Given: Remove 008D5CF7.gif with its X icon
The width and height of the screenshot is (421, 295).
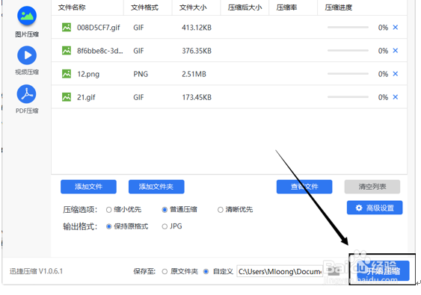Looking at the screenshot, I should pos(396,28).
